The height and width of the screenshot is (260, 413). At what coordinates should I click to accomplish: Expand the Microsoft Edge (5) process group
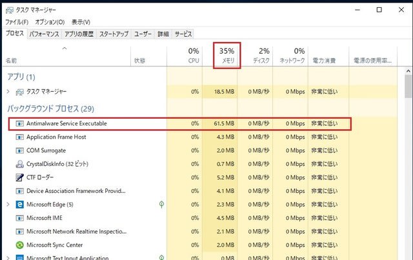pyautogui.click(x=8, y=205)
